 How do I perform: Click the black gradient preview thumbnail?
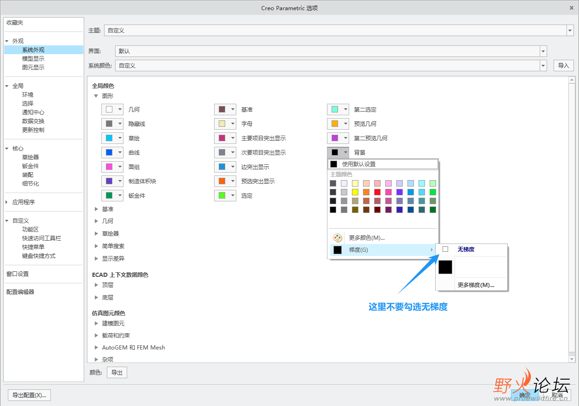coord(445,268)
